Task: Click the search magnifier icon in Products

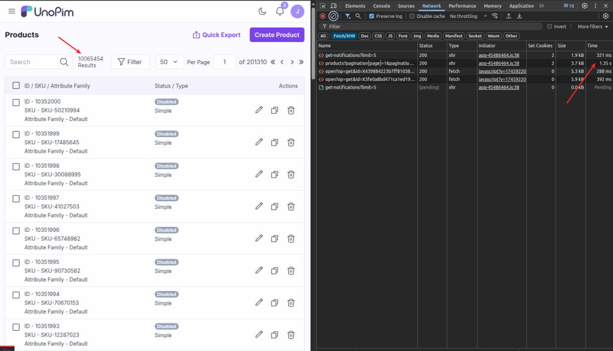Action: [64, 62]
